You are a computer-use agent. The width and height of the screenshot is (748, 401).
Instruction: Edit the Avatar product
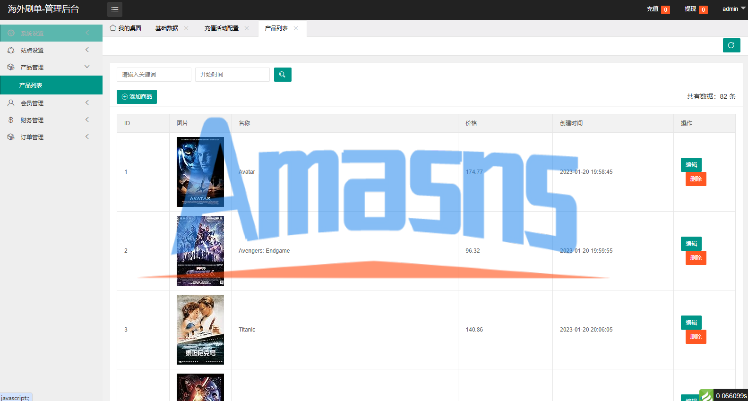[x=691, y=165]
